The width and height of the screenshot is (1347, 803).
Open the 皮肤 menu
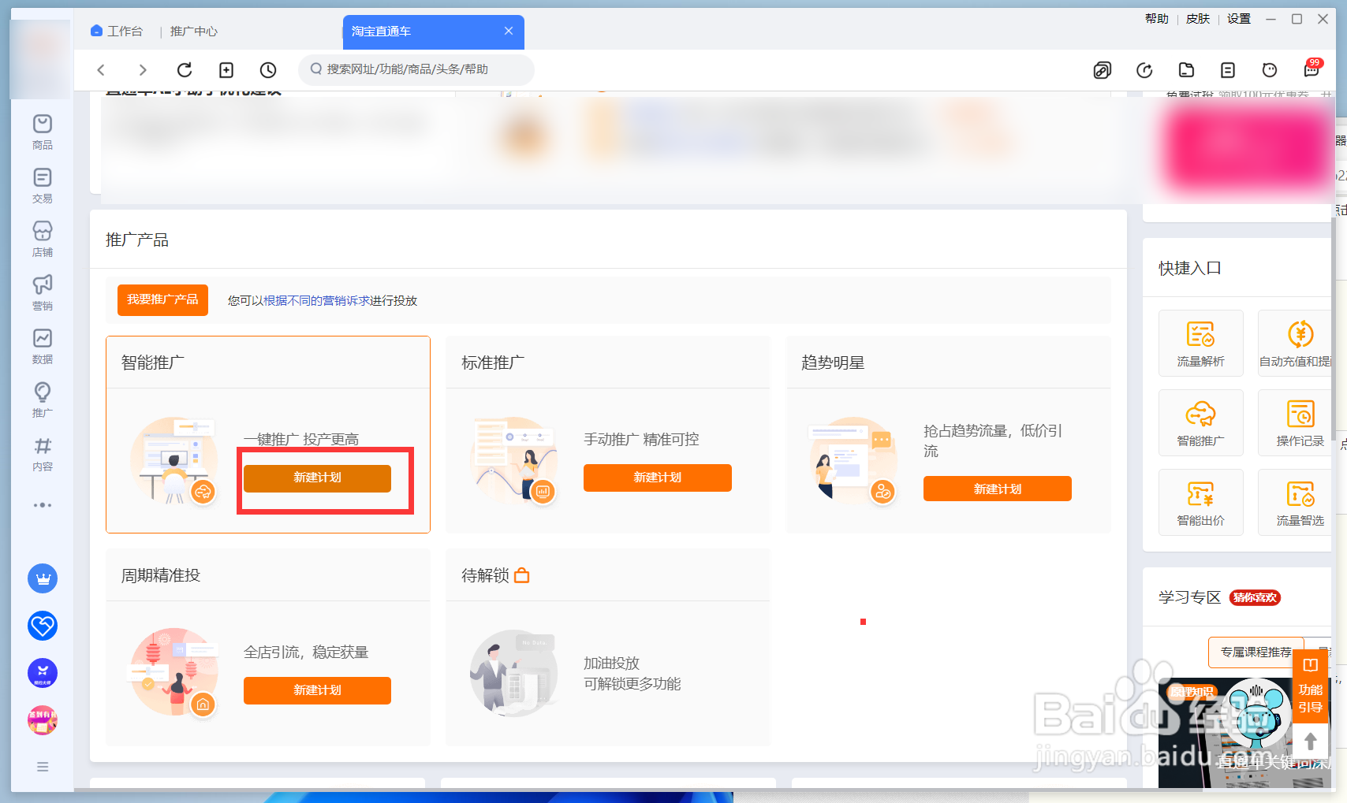1198,19
